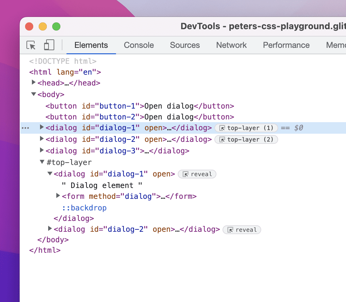Expand the form method="dialog" node
Viewport: 346px width, 302px height.
[58, 196]
